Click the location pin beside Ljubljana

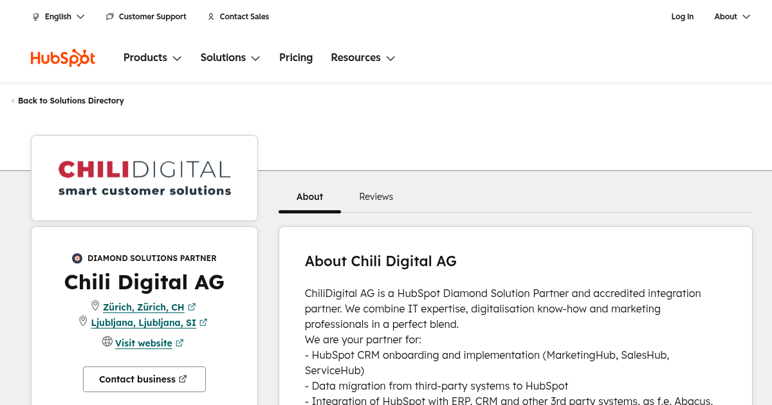pyautogui.click(x=83, y=321)
